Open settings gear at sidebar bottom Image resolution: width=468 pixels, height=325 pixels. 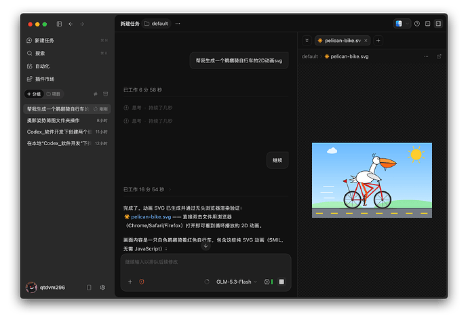pos(102,288)
